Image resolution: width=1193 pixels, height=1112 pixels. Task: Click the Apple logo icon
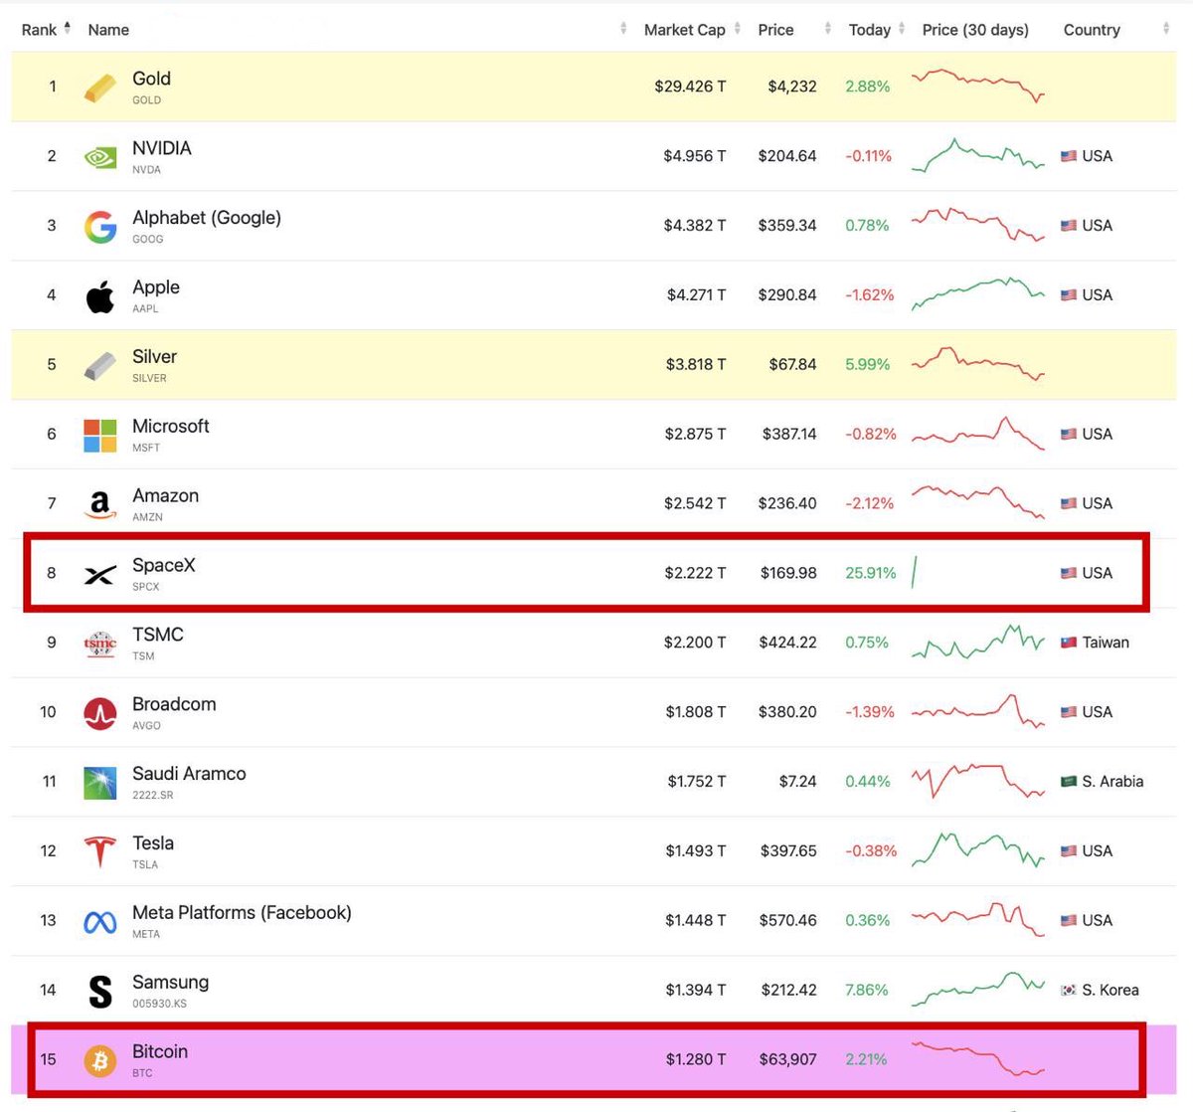[x=99, y=296]
